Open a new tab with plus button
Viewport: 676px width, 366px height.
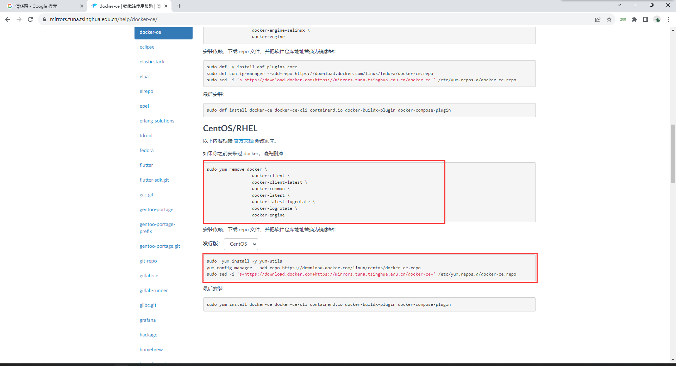coord(179,6)
